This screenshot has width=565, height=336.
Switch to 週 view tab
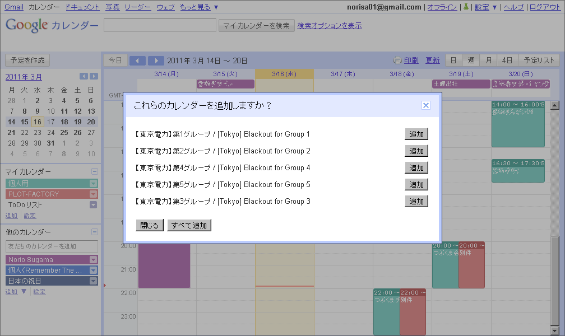click(471, 60)
